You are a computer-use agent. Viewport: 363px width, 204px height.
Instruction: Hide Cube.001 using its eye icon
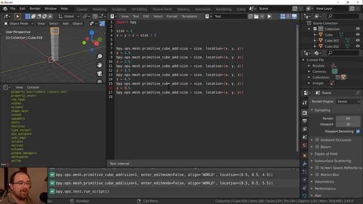[x=358, y=40]
